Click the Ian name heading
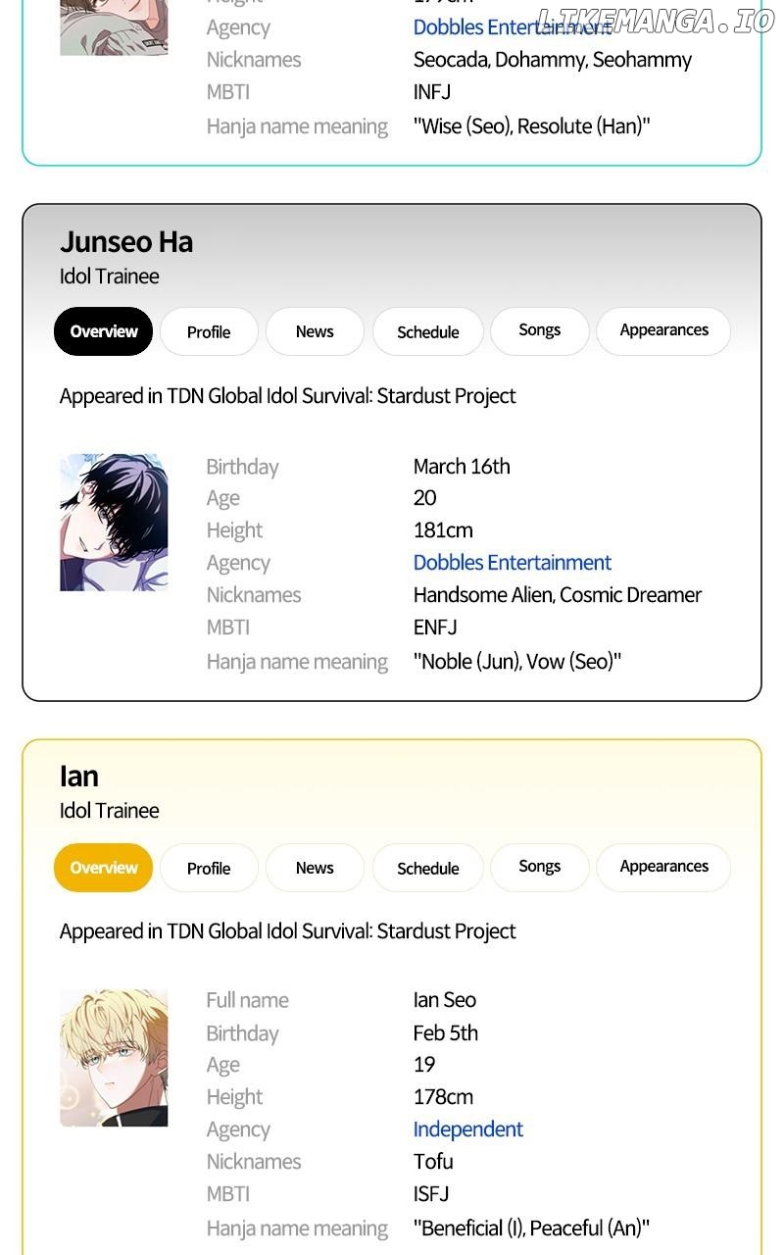 click(x=79, y=777)
